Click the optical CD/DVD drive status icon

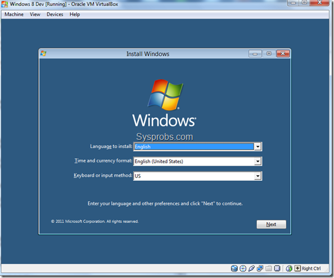point(243,268)
